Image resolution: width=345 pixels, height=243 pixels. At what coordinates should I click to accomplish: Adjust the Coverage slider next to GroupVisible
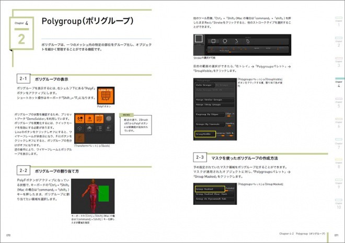click(221, 134)
